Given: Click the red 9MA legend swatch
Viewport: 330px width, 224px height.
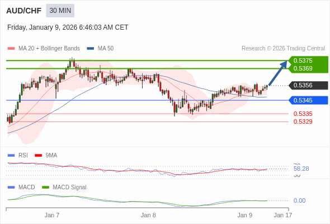Looking at the screenshot, I should (x=38, y=156).
